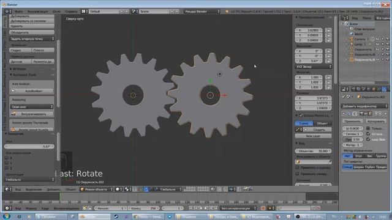Image resolution: width=392 pixels, height=220 pixels.
Task: Click the Angle limit method button
Action: coord(358,156)
